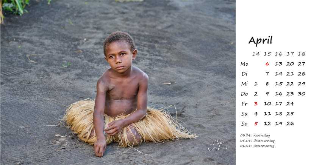
Task: Click date 1 in the Mi row
Action: pos(256,84)
